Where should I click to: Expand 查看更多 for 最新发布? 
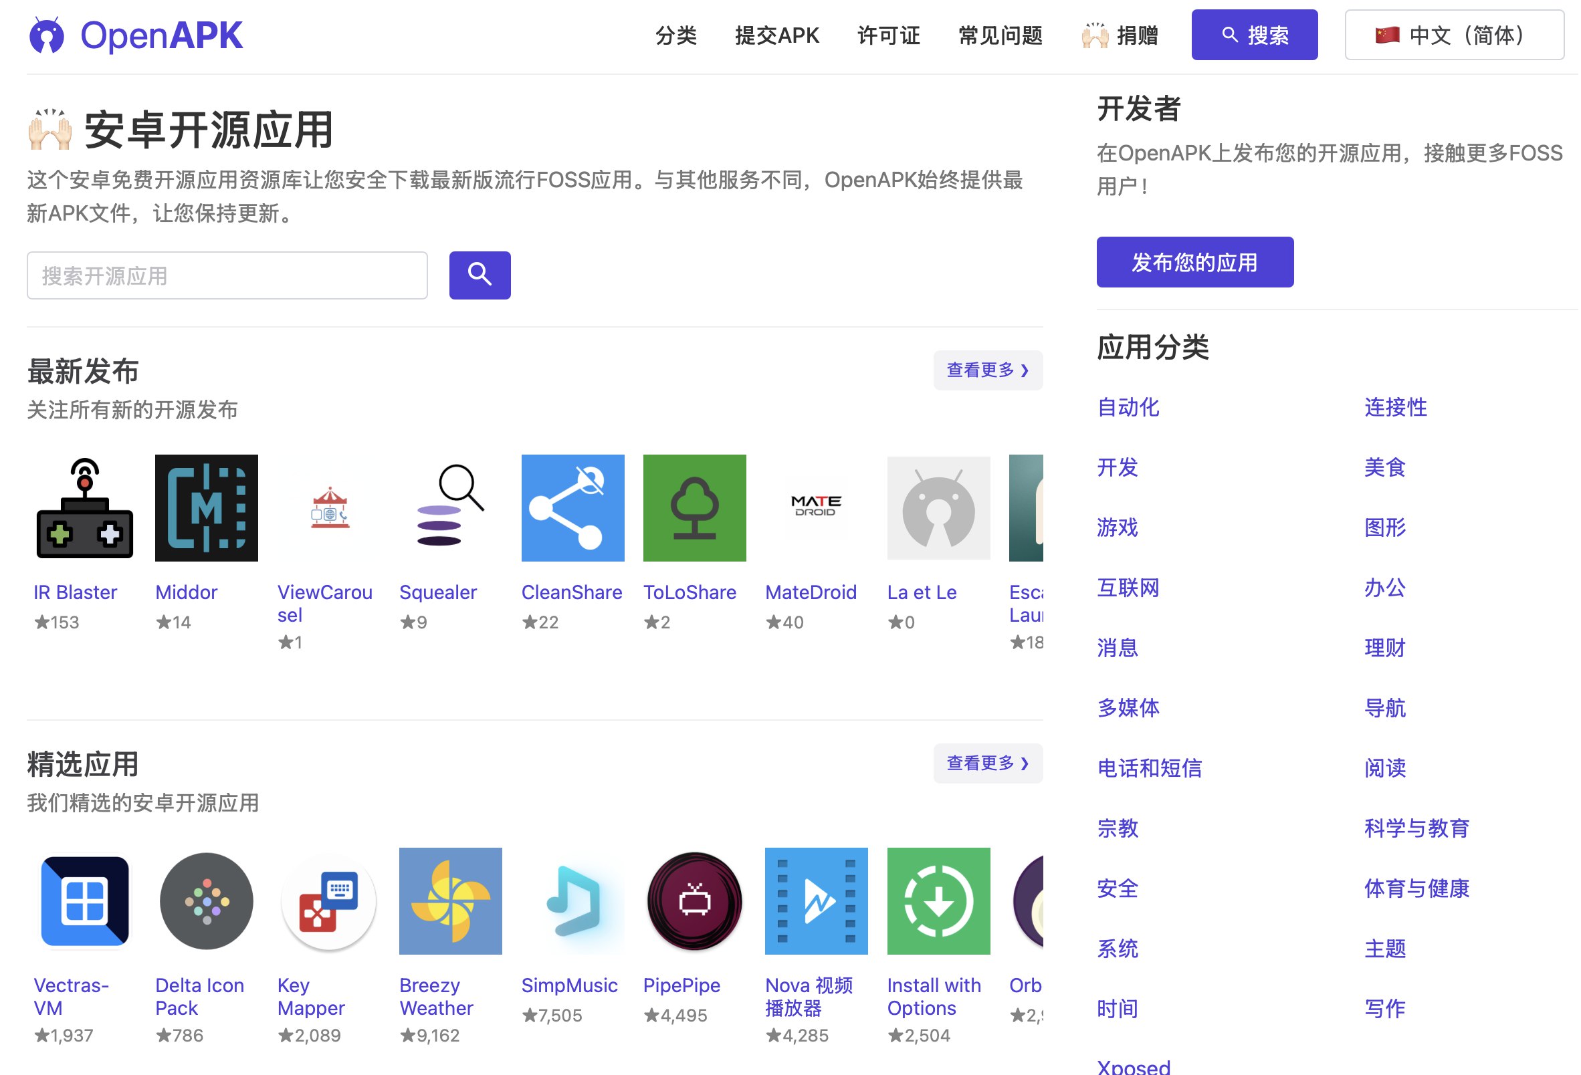coord(989,370)
